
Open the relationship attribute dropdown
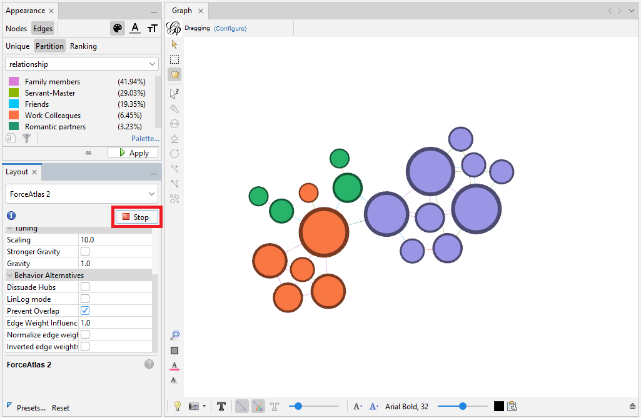pyautogui.click(x=81, y=63)
